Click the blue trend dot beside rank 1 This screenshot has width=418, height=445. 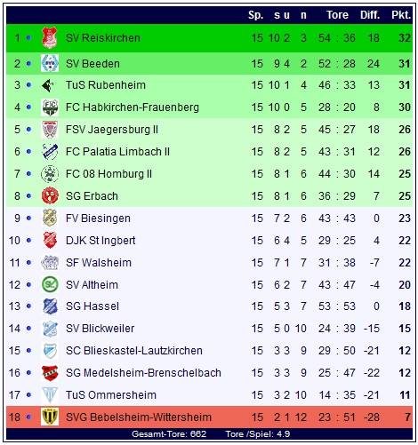[28, 38]
